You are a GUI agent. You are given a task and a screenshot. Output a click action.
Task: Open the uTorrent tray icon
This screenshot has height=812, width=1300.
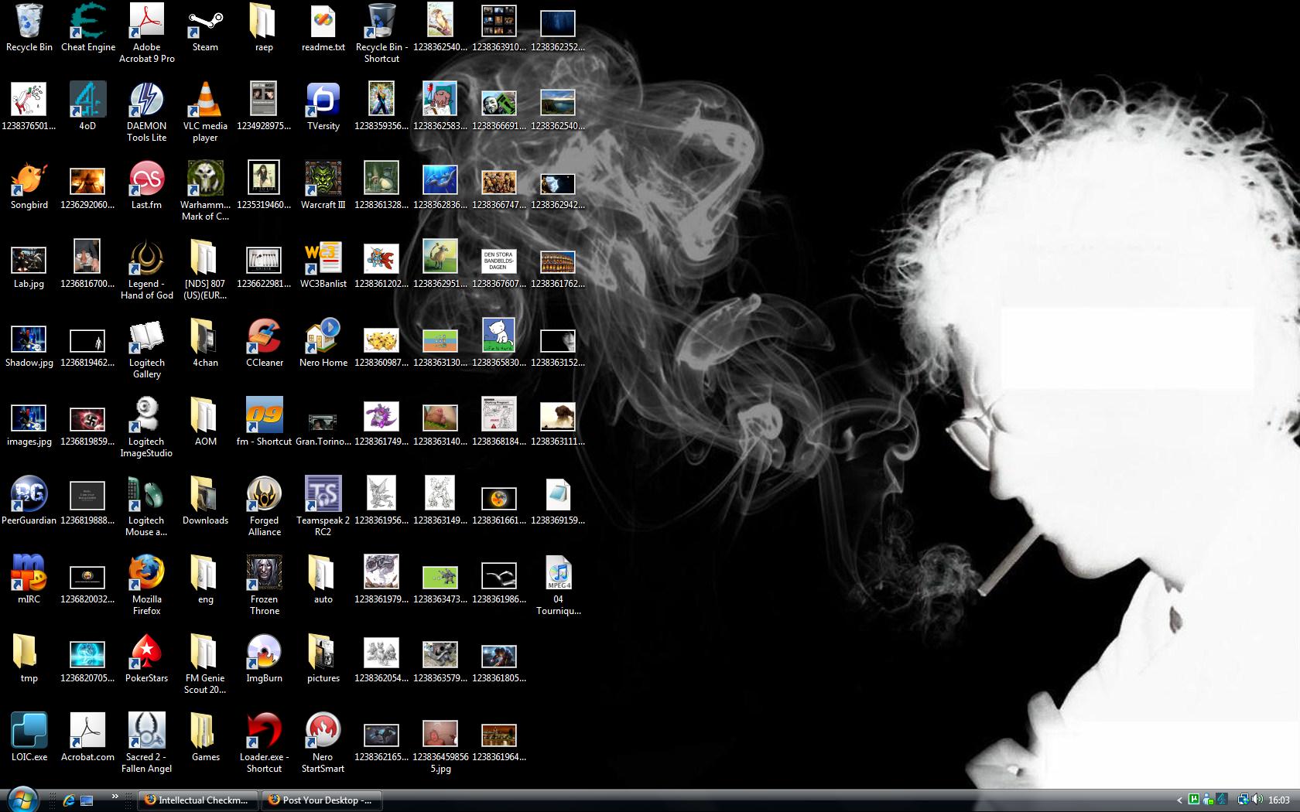(1194, 800)
